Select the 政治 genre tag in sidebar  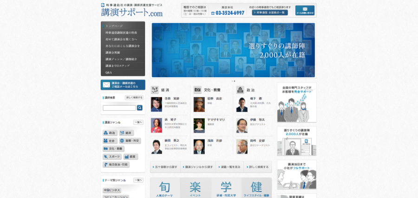tap(110, 133)
